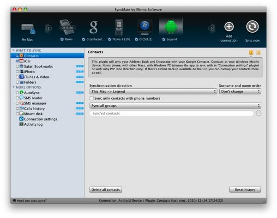Click the Need our assistance? link

point(32,200)
